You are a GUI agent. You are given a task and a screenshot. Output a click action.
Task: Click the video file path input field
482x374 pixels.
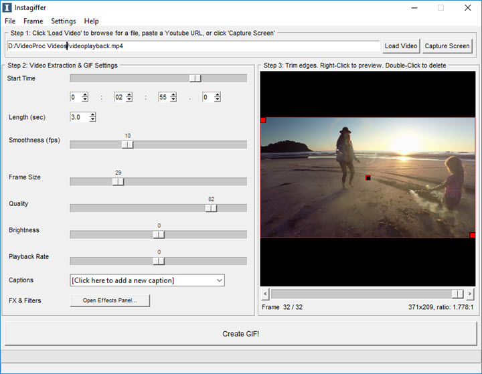point(193,46)
